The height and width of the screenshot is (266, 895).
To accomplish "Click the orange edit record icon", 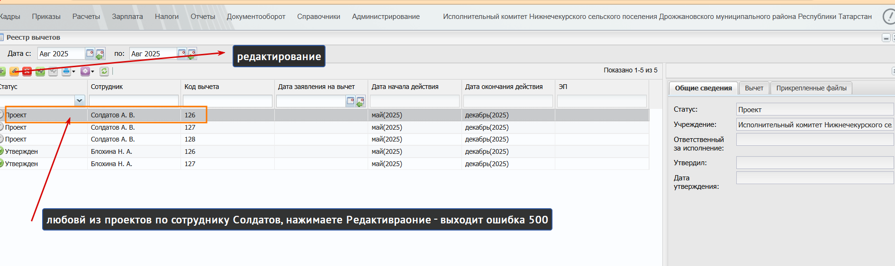I will click(14, 71).
